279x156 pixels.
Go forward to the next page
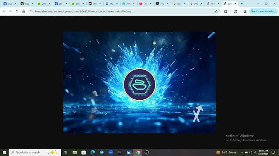click(10, 11)
